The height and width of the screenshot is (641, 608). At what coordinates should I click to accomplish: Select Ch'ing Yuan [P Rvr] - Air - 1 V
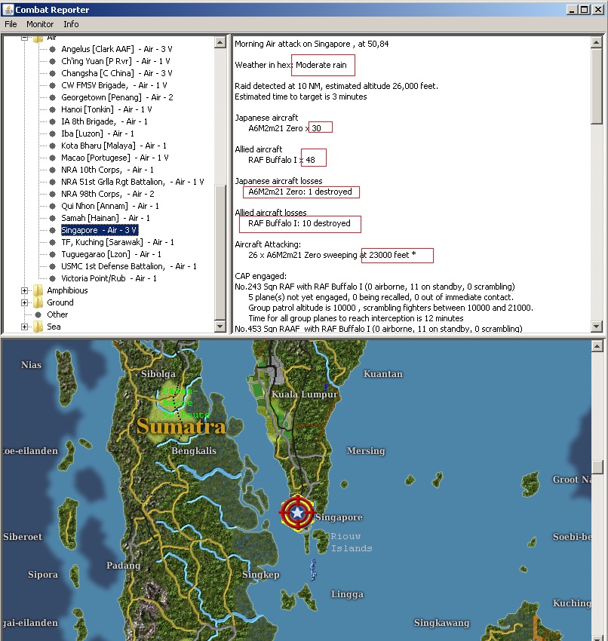point(115,61)
